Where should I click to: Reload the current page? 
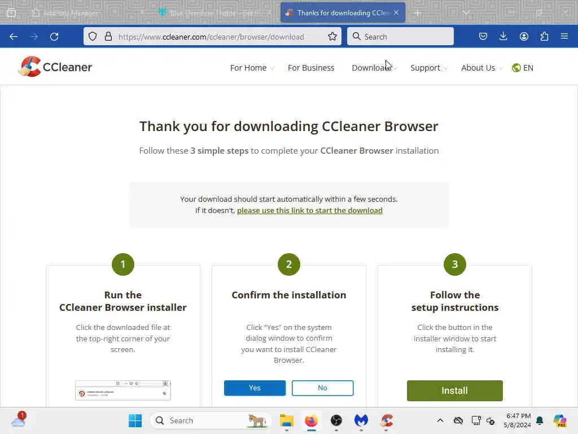coord(54,37)
